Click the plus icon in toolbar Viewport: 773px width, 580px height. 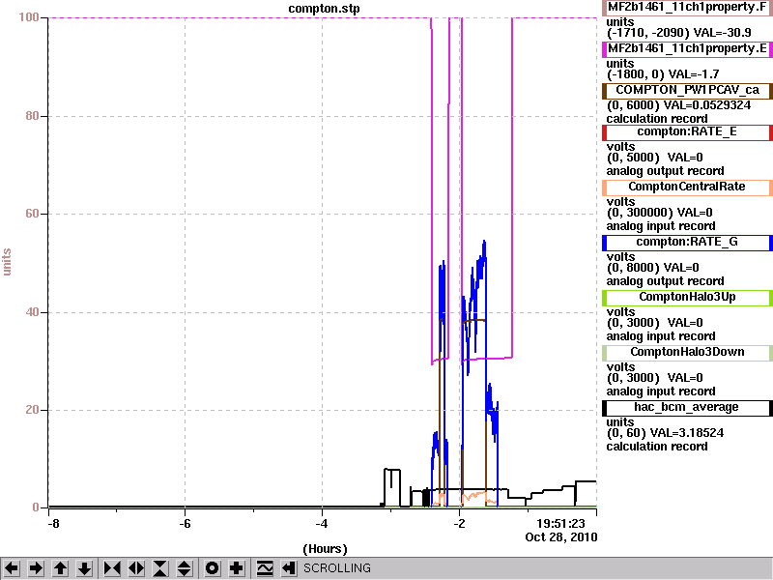coord(237,568)
